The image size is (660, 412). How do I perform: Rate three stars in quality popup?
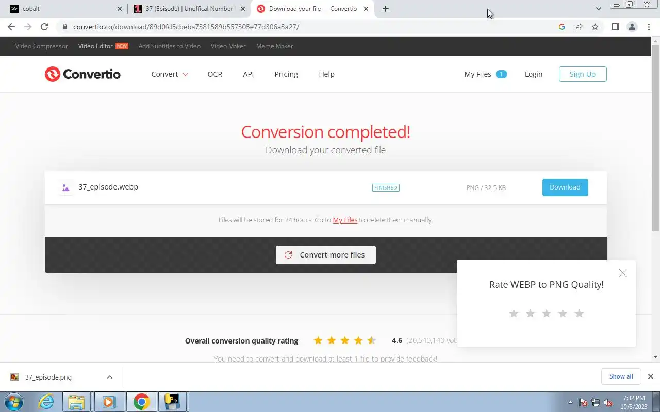point(547,313)
